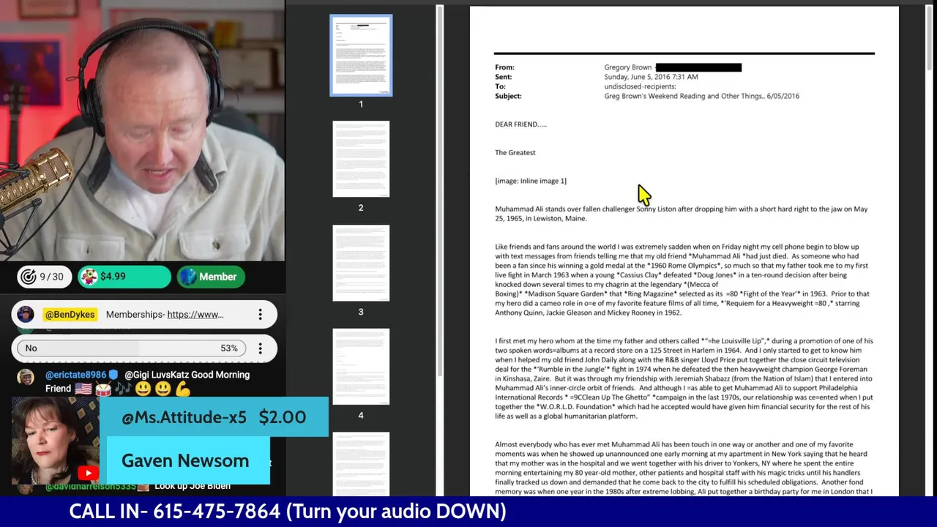Select page 4 thumbnail in the PDF sidebar
The width and height of the screenshot is (937, 527).
(x=361, y=367)
